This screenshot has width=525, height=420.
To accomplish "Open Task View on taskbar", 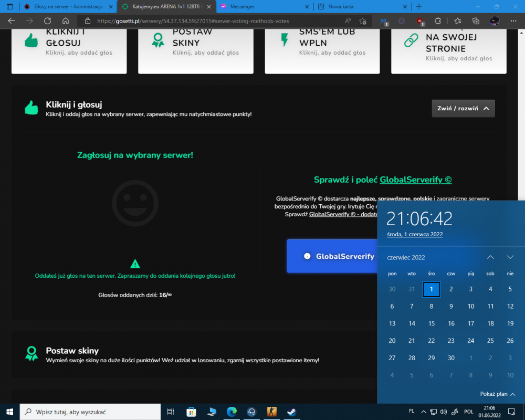I will [x=171, y=412].
